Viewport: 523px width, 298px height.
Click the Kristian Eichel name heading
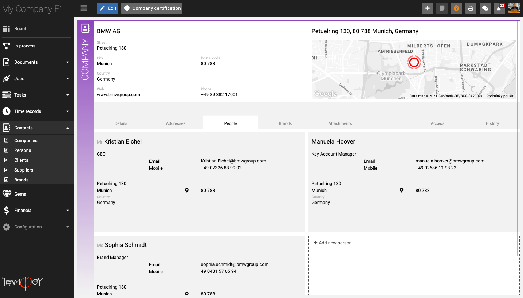click(x=123, y=141)
